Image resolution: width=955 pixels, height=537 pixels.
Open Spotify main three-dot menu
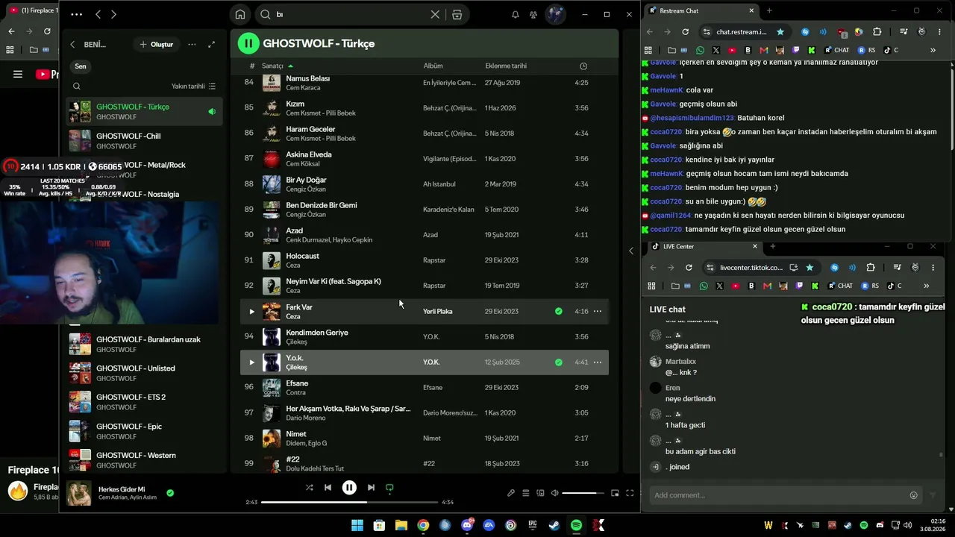[x=76, y=14]
